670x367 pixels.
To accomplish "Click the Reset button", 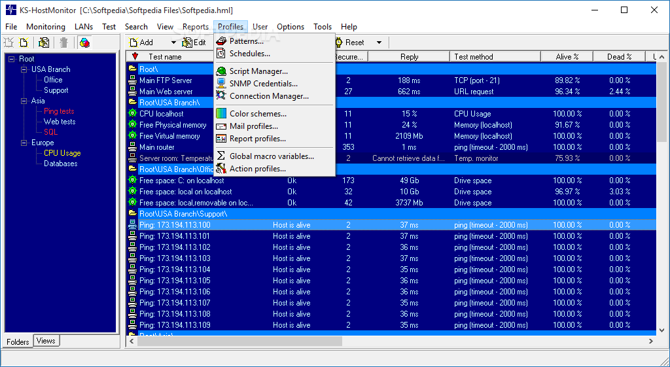I will tap(349, 43).
